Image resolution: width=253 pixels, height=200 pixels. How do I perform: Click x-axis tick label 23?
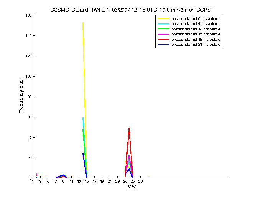pos(117,182)
